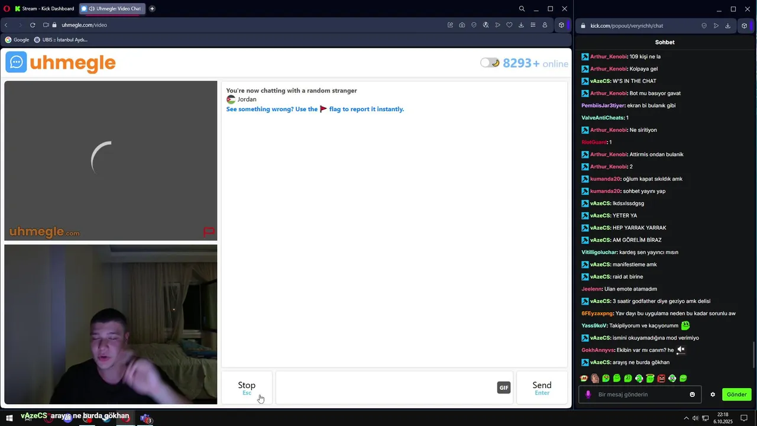Click the green Gönder button
Screen dimensions: 757x426
point(736,394)
